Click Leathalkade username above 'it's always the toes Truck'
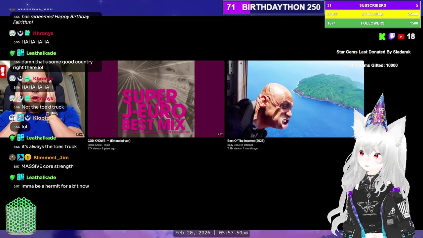The image size is (423, 238). (x=41, y=138)
